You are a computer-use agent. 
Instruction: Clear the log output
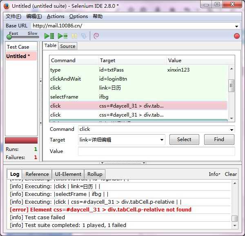tap(231, 174)
